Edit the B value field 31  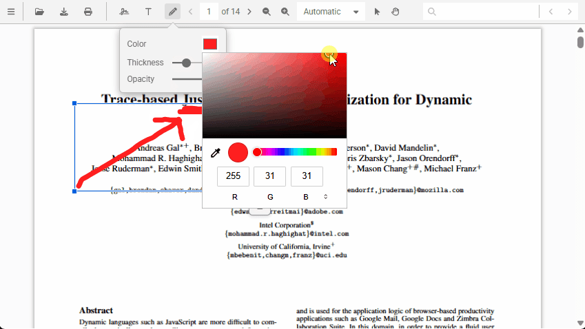307,176
